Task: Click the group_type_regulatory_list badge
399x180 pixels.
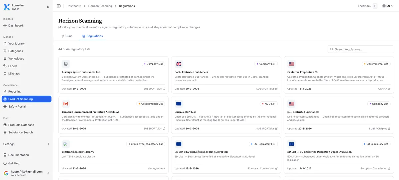Action: (146, 144)
